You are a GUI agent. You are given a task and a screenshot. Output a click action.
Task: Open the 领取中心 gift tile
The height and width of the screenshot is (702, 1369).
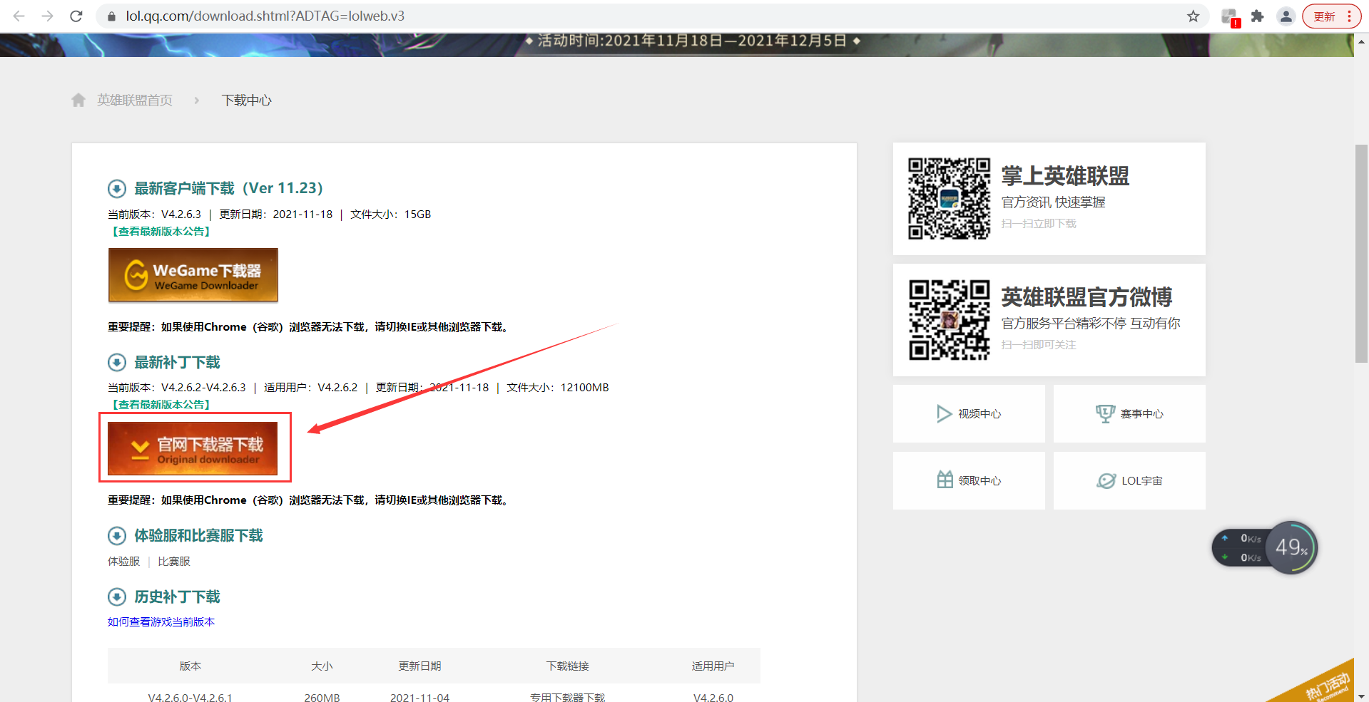[x=969, y=480]
